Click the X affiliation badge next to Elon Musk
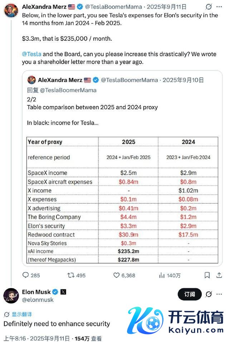This screenshot has height=342, width=229. pyautogui.click(x=63, y=292)
